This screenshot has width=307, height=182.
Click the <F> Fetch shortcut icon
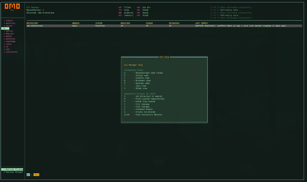139,10
